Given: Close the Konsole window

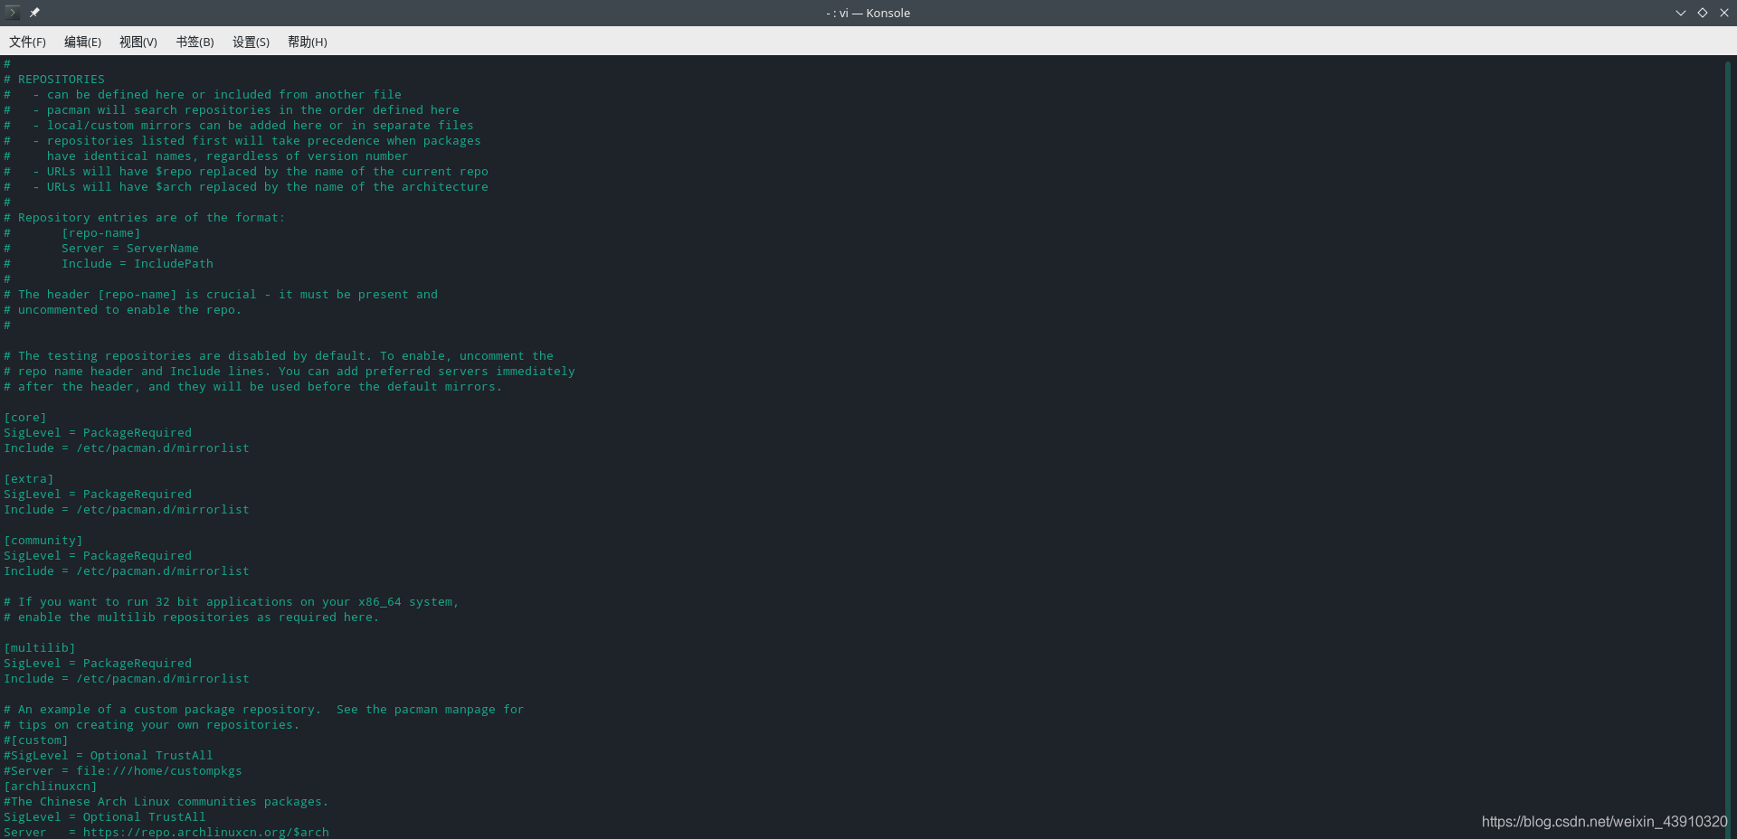Looking at the screenshot, I should 1724,13.
